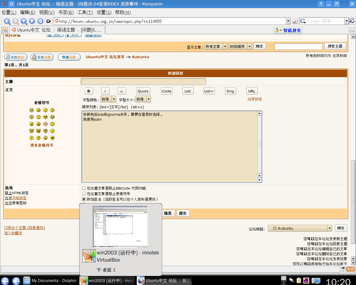Open the 帮助(H) help menu
Viewport: 356px width, 285px height.
tap(123, 13)
